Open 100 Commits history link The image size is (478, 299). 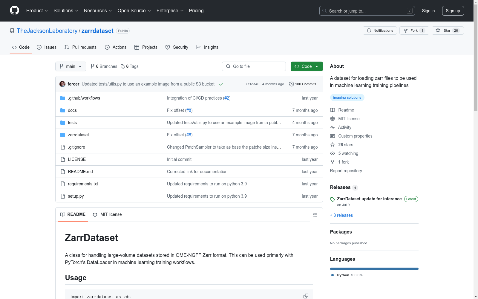click(303, 84)
